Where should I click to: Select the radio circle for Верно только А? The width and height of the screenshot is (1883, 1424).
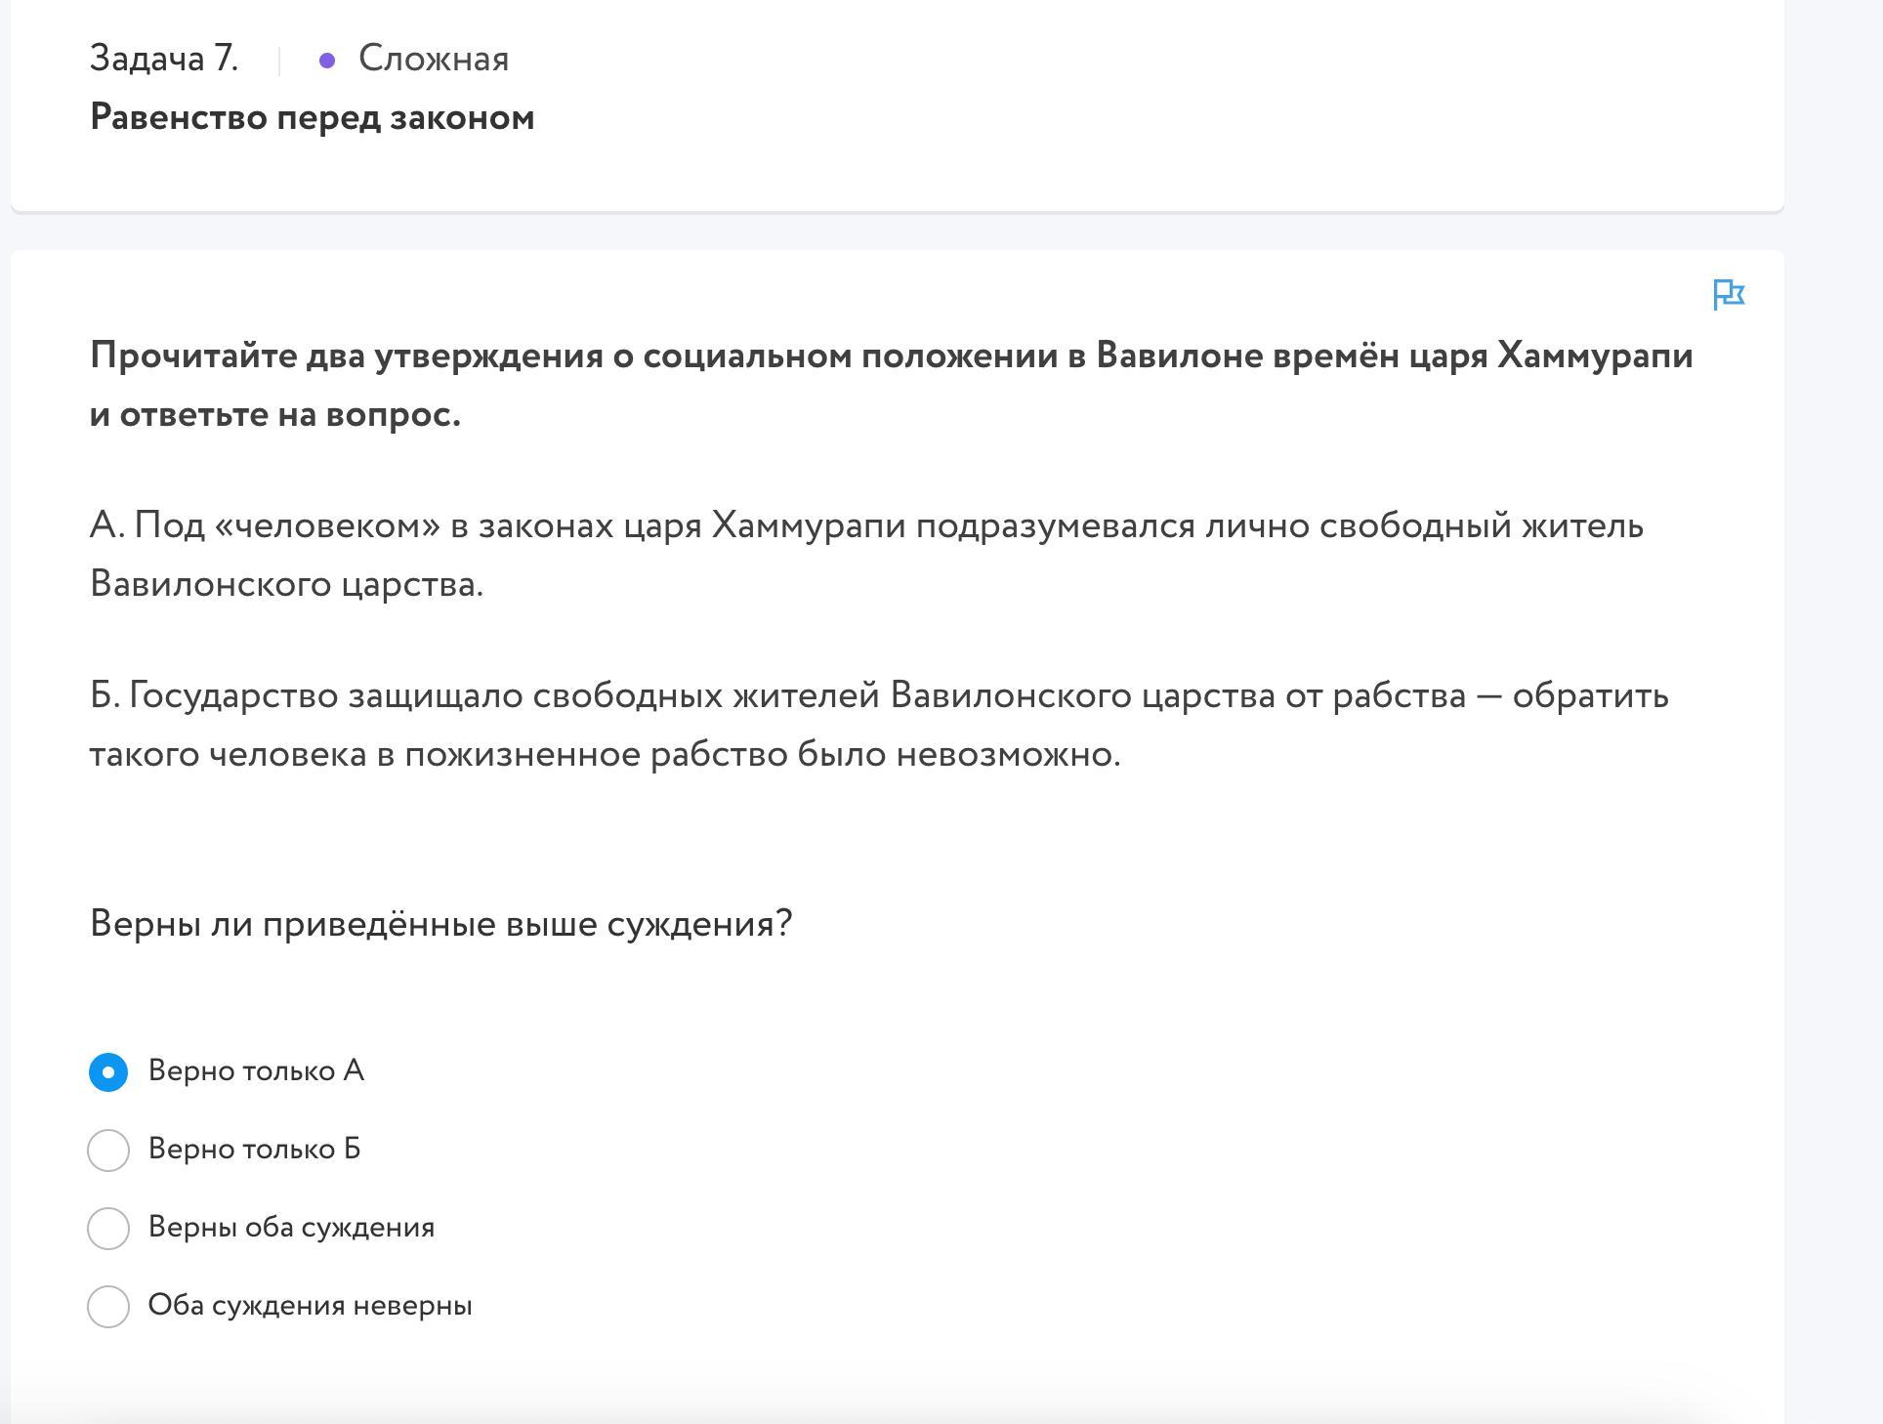[108, 1071]
